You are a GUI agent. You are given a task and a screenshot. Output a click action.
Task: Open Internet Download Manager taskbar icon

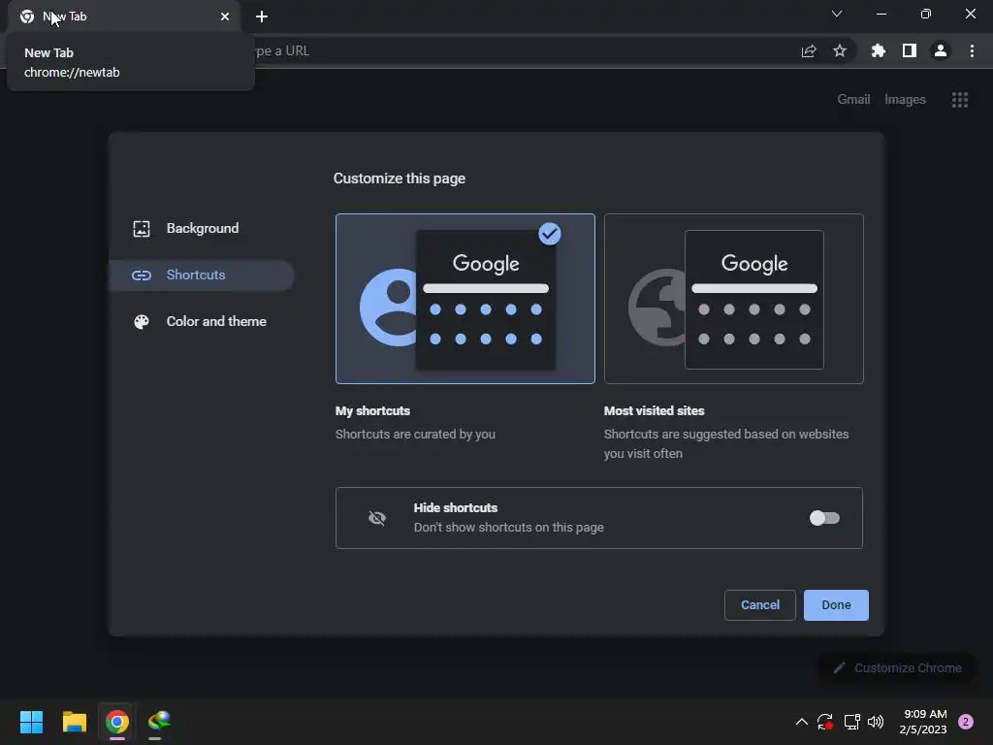(159, 722)
